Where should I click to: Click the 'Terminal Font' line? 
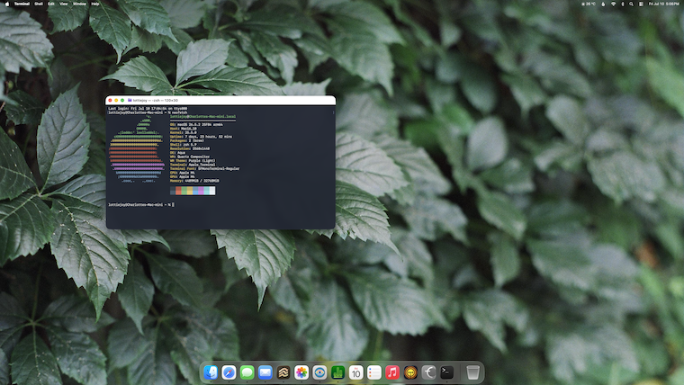tap(204, 168)
